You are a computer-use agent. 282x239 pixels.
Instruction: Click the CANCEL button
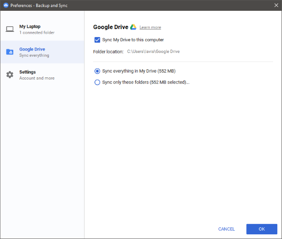[227, 229]
